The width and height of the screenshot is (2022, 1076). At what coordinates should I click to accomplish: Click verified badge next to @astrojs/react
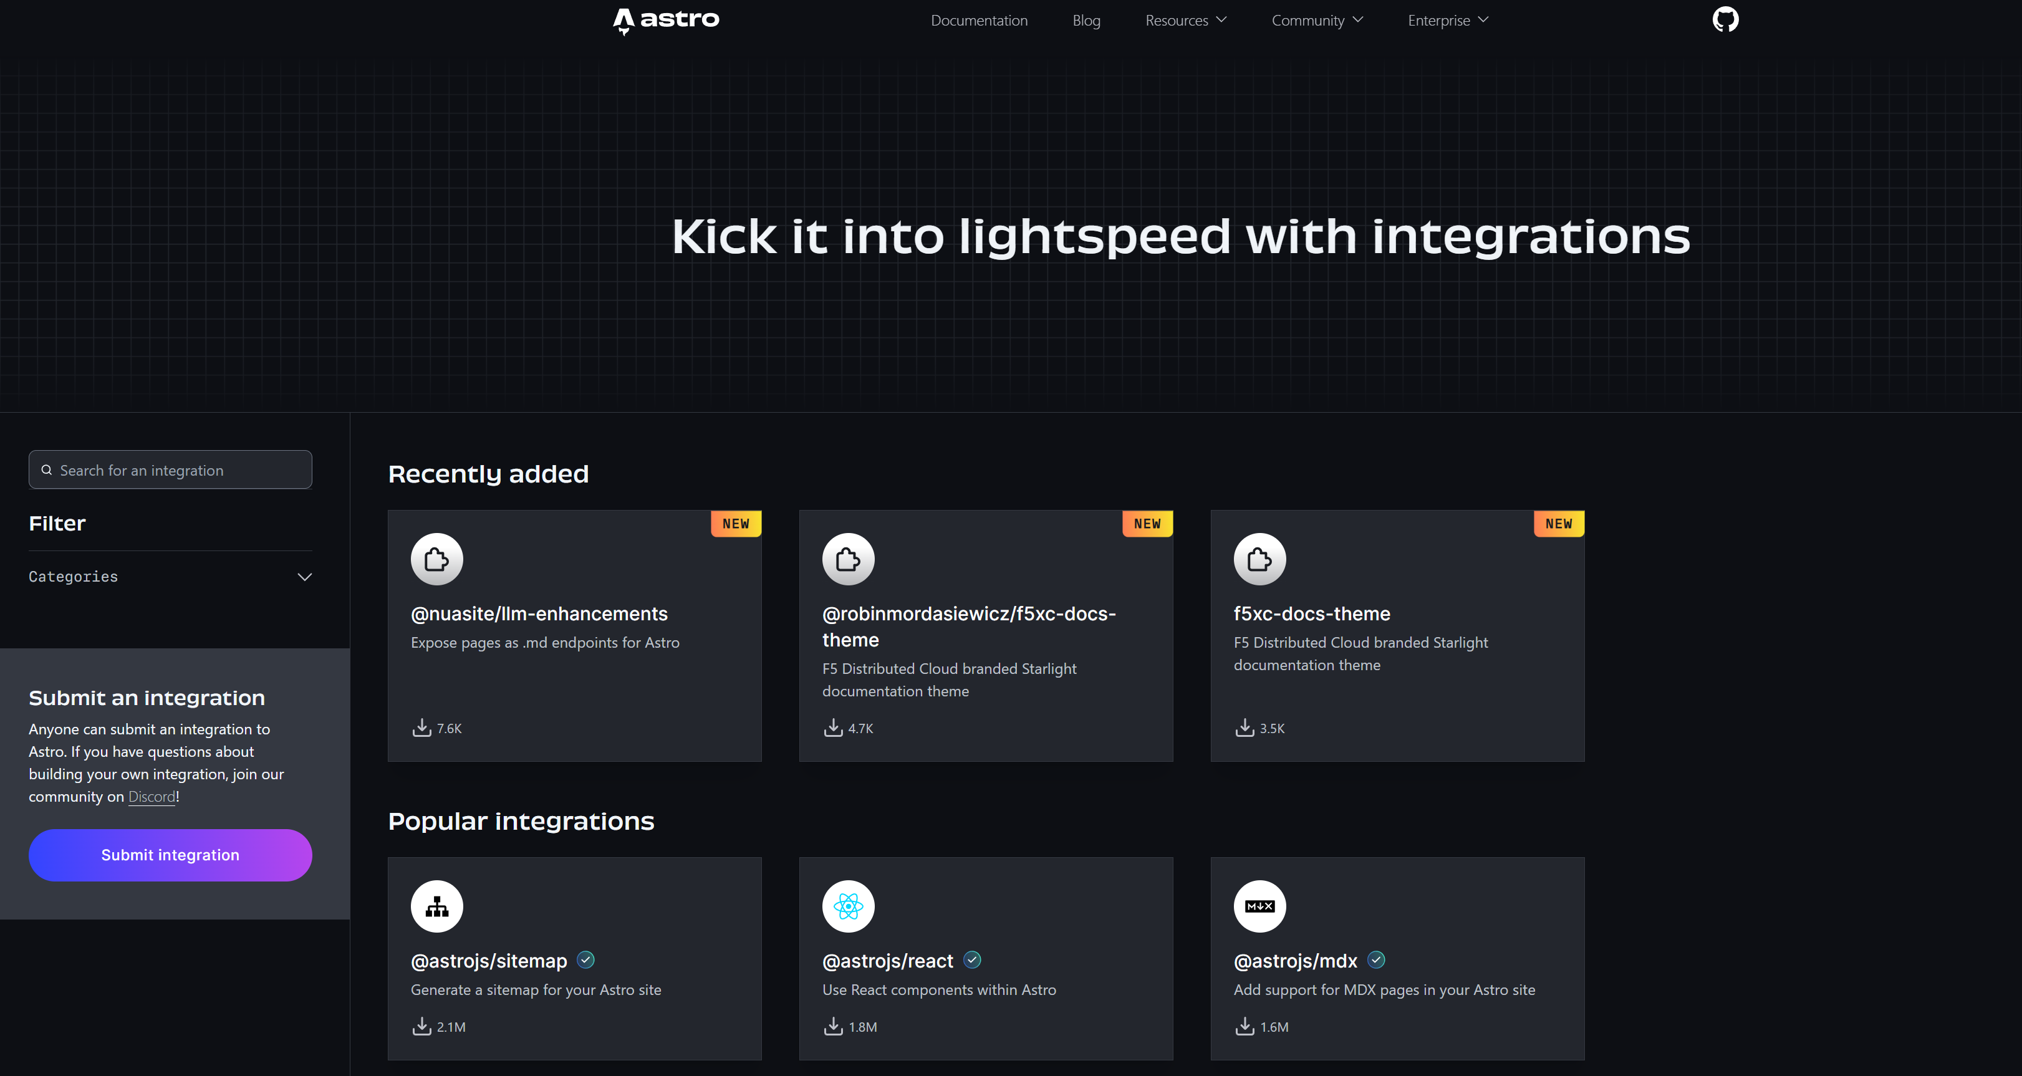pos(972,960)
